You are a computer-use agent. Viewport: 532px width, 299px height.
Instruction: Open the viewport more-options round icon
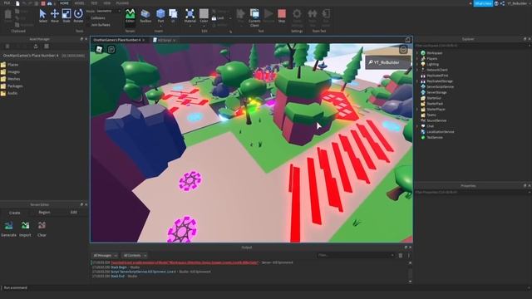pos(403,50)
